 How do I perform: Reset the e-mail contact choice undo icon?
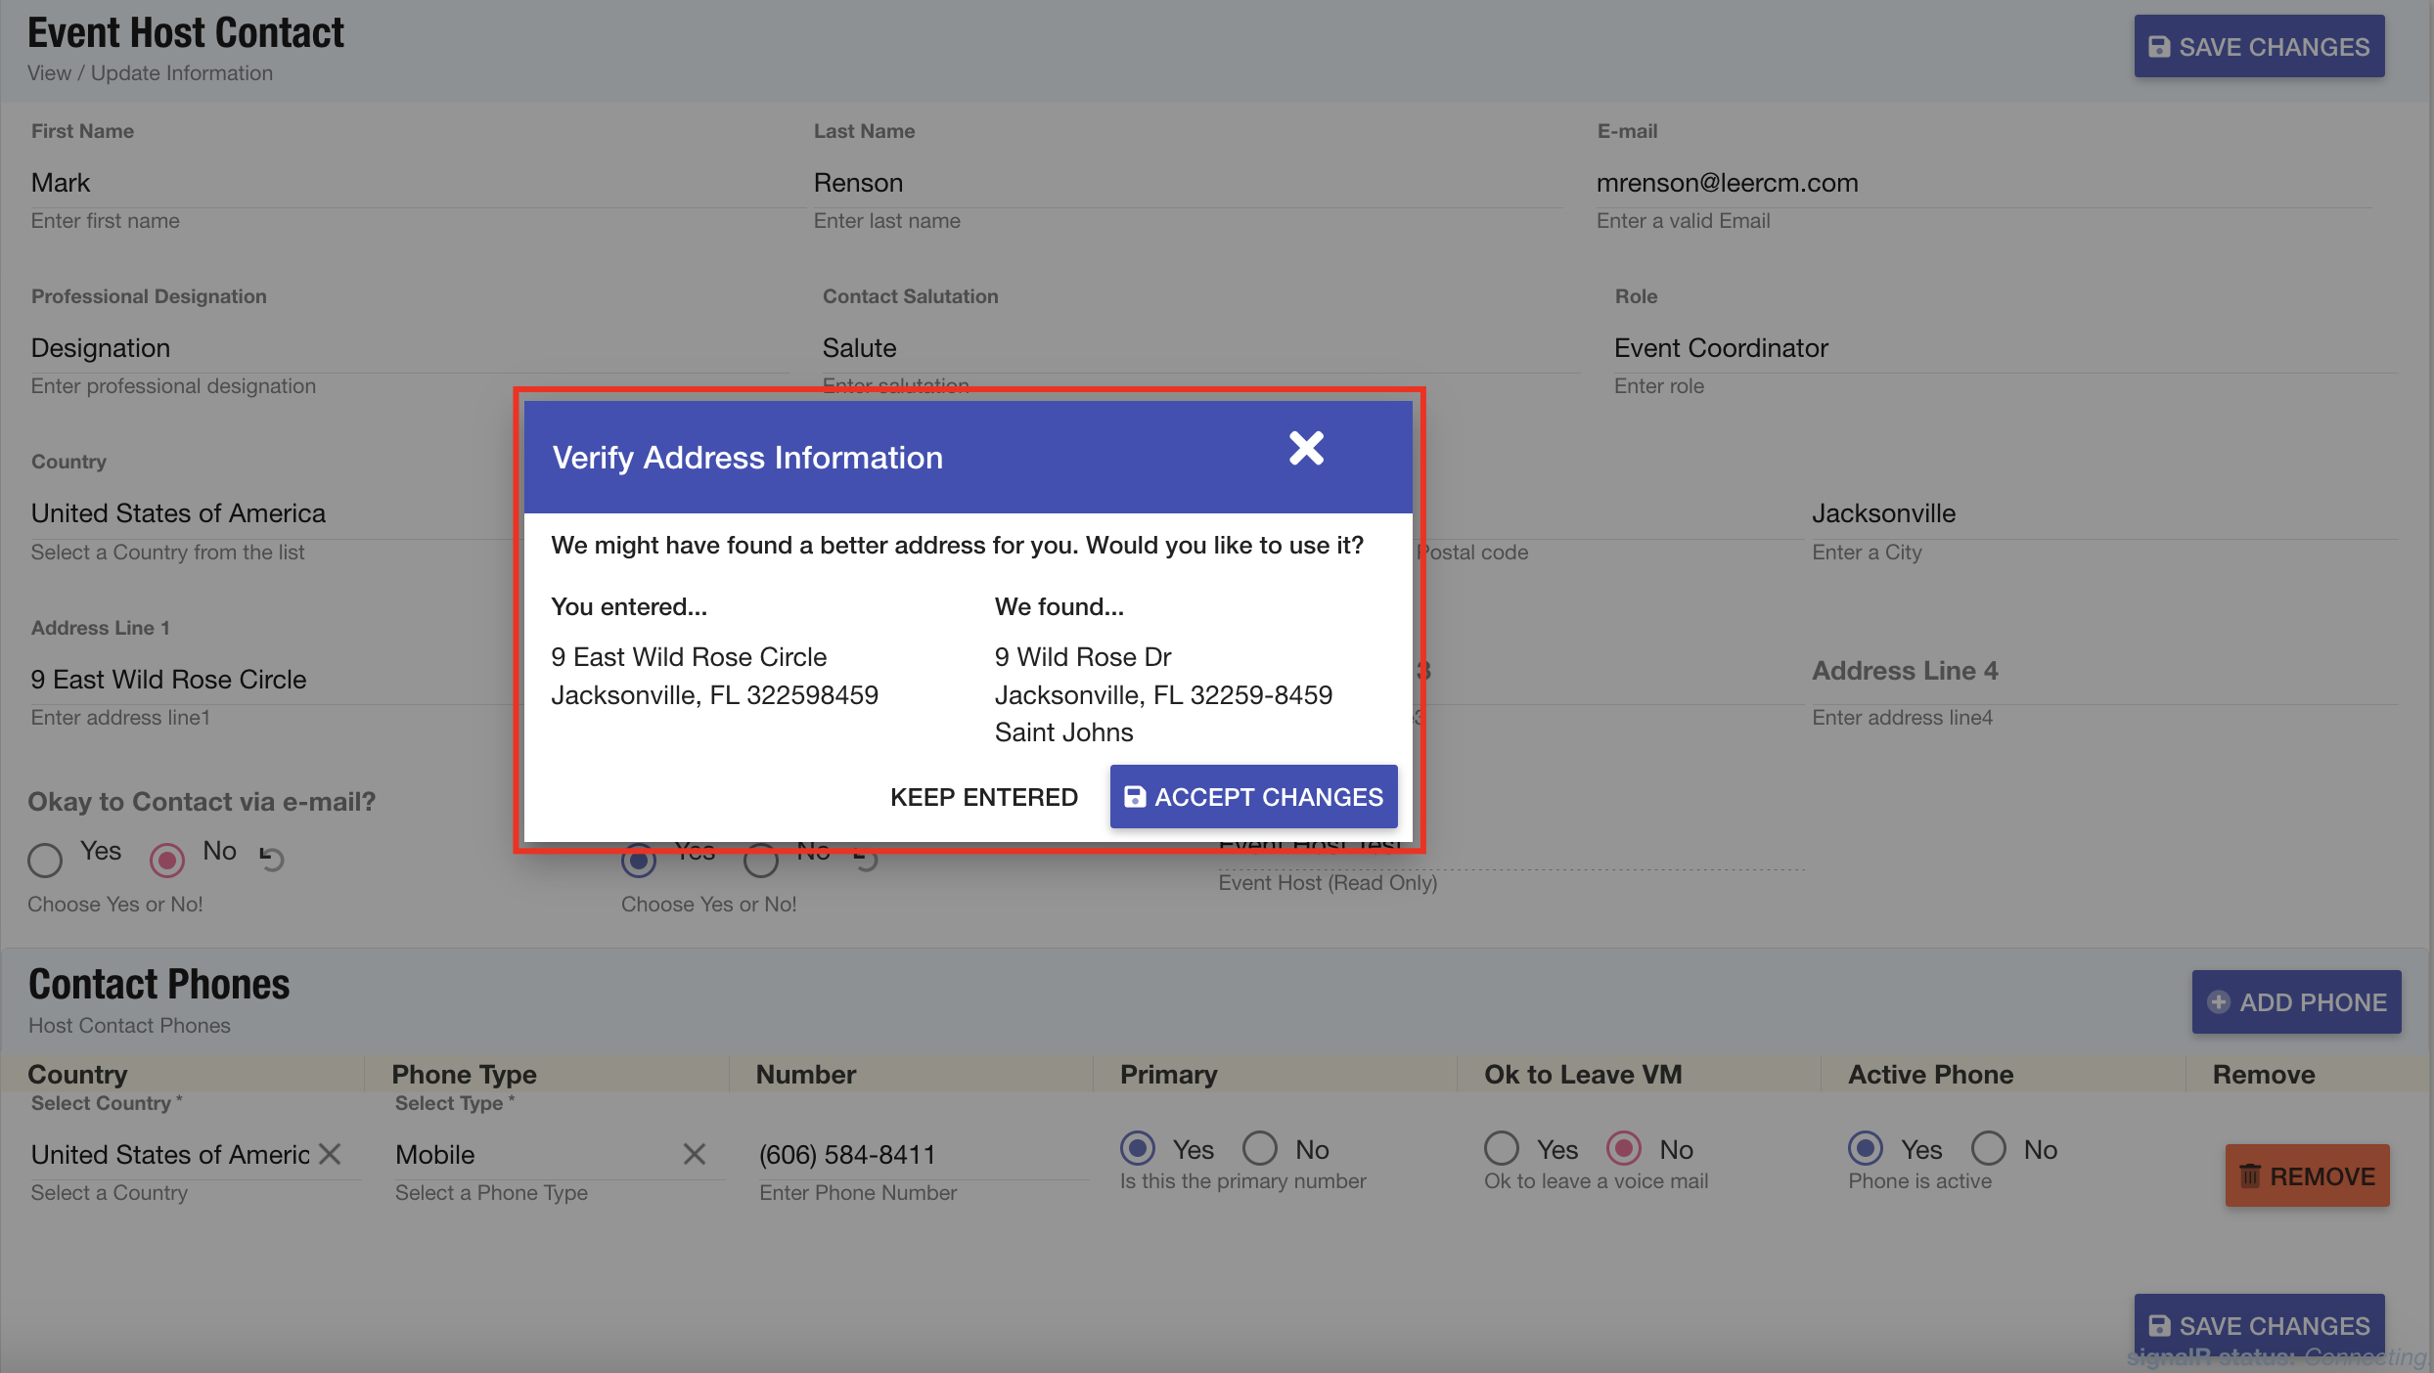(x=272, y=859)
